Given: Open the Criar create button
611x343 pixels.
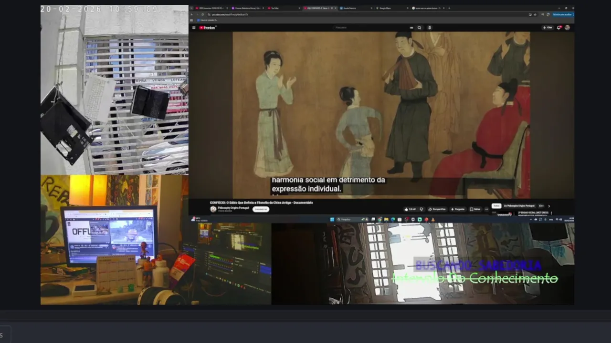Looking at the screenshot, I should [x=548, y=28].
